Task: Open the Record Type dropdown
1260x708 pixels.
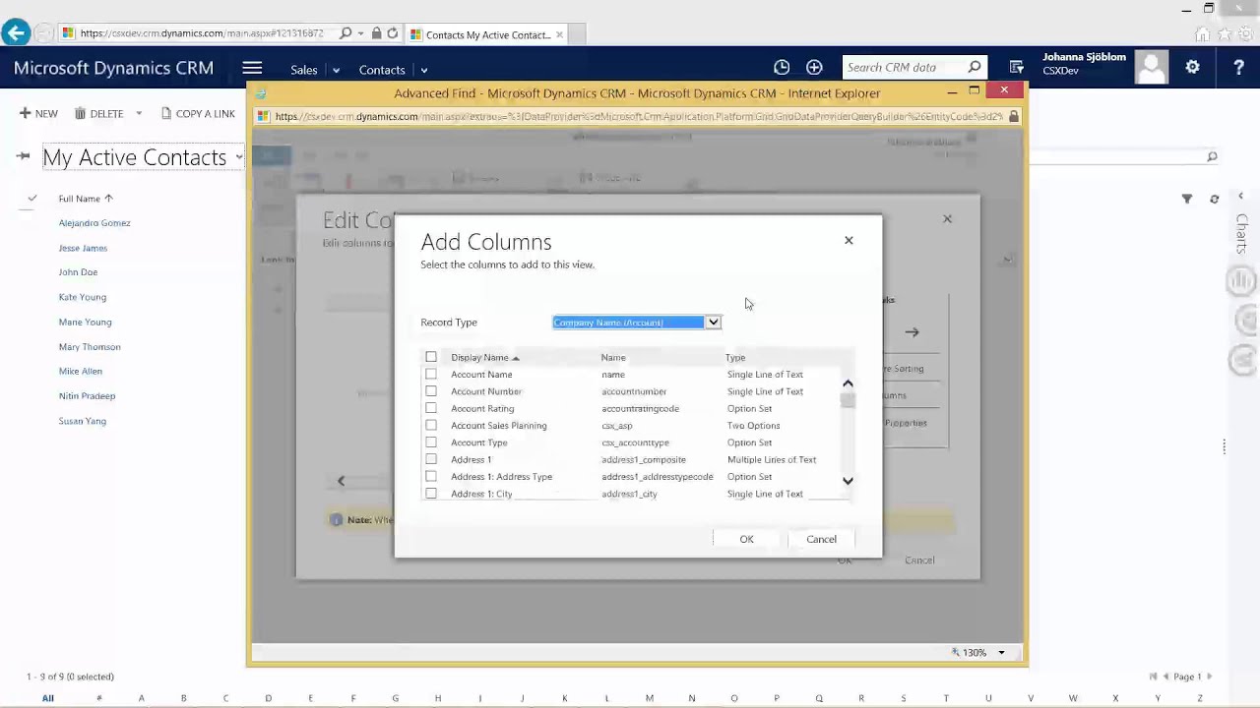Action: [637, 323]
